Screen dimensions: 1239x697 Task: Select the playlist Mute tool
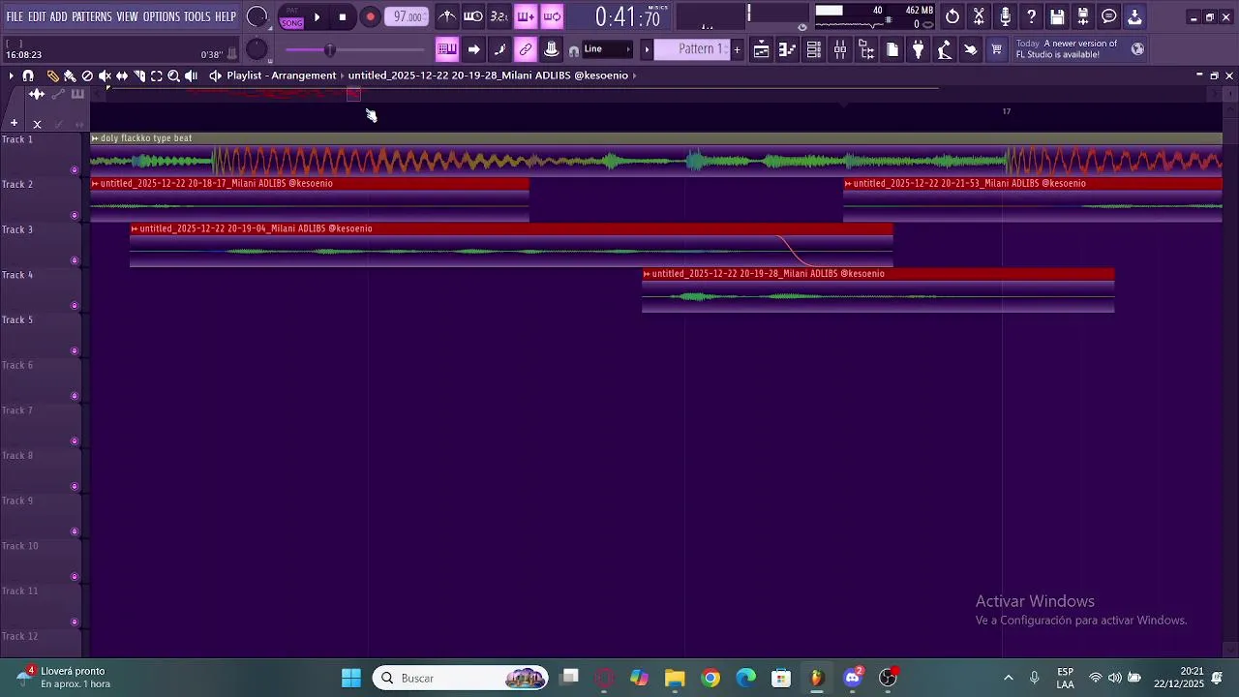[x=105, y=76]
